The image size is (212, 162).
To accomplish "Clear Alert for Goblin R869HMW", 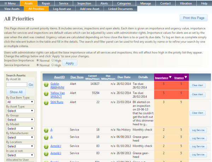I will click(x=198, y=85).
